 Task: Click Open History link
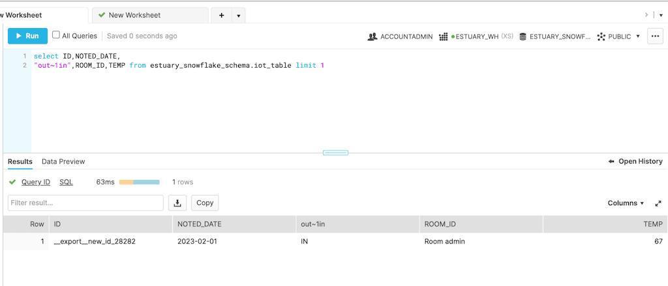(x=635, y=162)
